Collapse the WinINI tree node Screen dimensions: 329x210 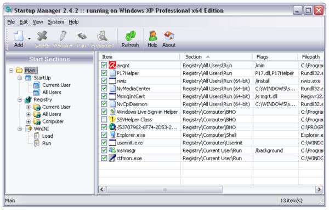(x=20, y=129)
